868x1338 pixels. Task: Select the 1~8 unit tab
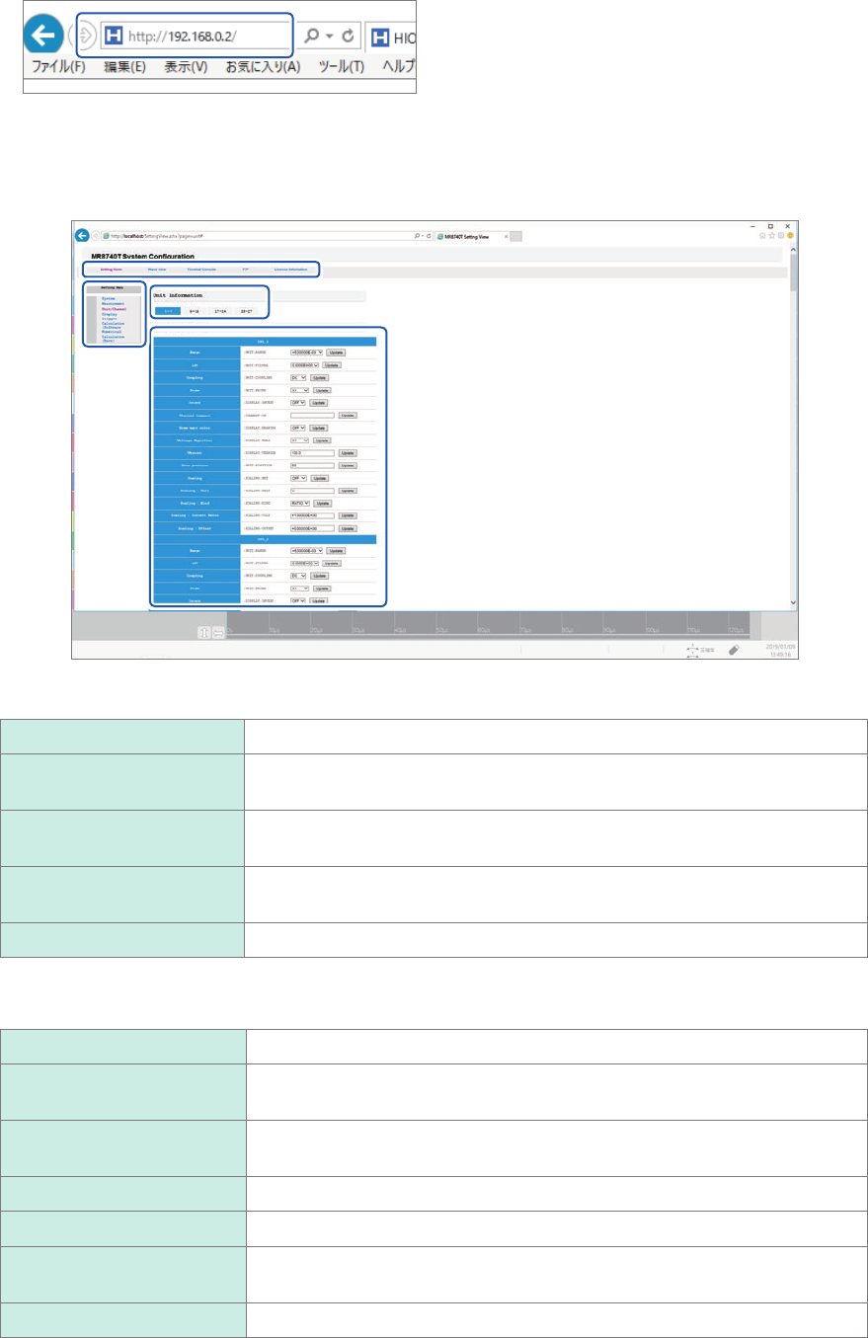pos(167,311)
